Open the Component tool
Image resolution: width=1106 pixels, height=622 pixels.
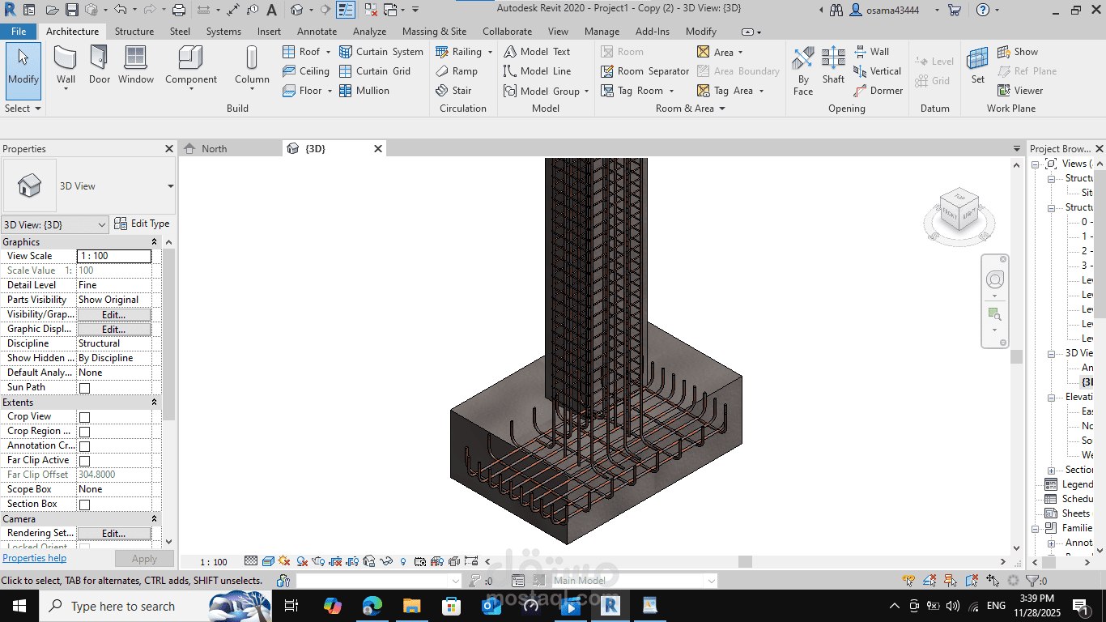pyautogui.click(x=191, y=66)
